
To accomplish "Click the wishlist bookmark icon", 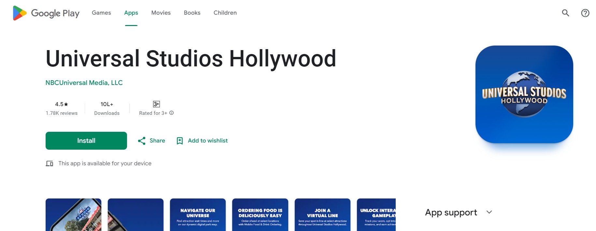I will [x=179, y=141].
